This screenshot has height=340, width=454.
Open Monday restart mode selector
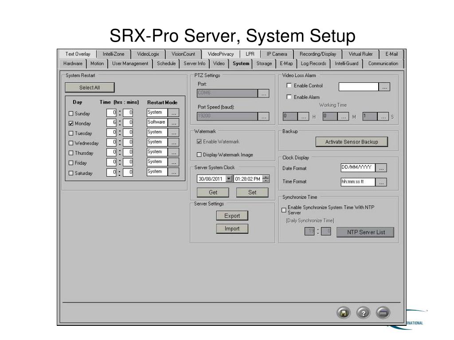click(174, 123)
